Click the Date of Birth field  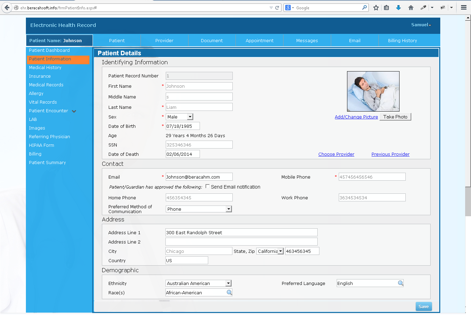[x=183, y=126]
